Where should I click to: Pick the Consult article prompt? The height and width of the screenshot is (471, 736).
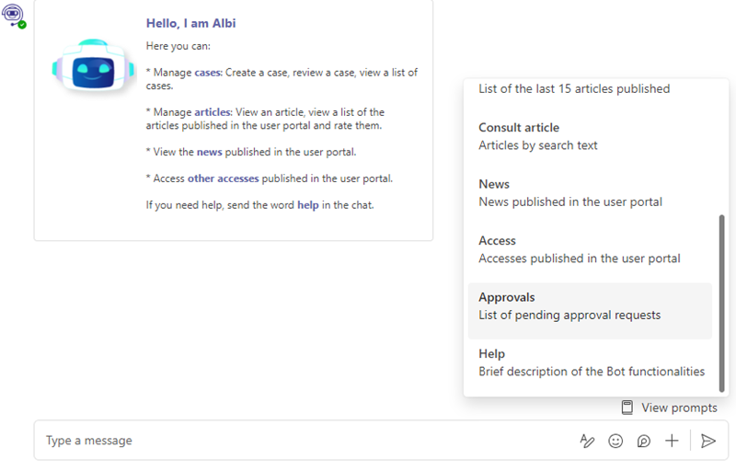[590, 136]
